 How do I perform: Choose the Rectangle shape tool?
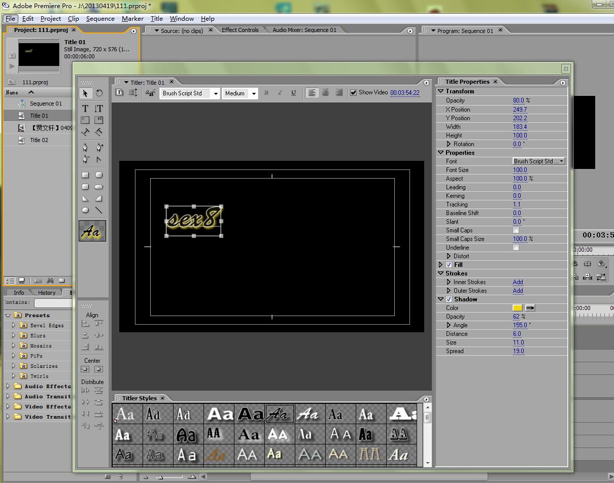[x=85, y=175]
